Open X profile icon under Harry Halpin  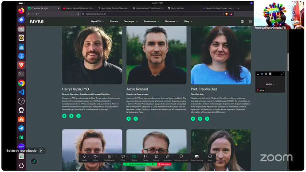pos(78,116)
